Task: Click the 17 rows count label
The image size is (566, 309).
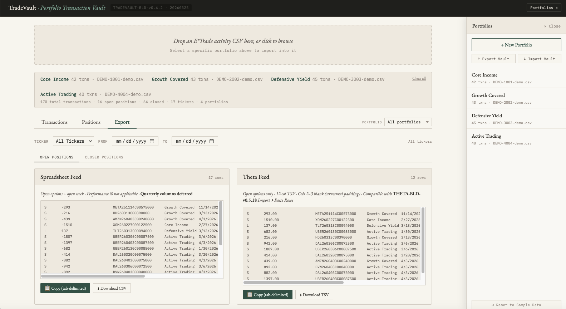Action: (216, 177)
